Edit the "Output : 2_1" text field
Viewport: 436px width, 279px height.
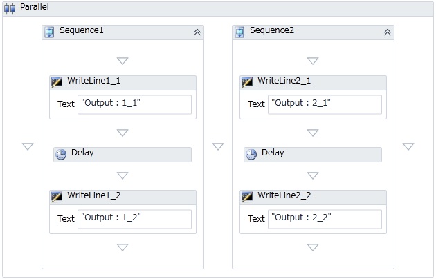(x=325, y=104)
